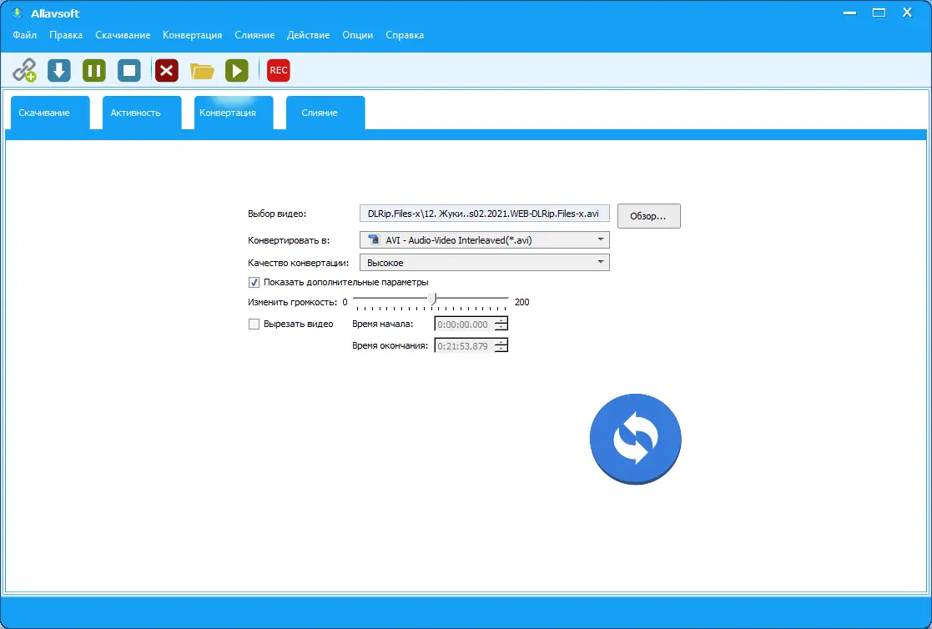Click the 200 maximum volume value

click(x=521, y=302)
